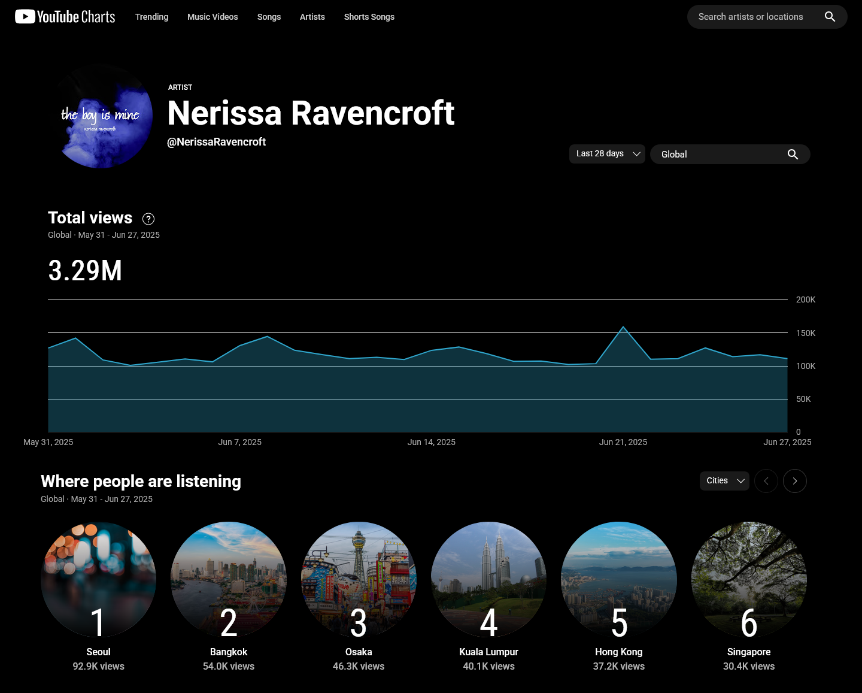This screenshot has width=862, height=693.
Task: Show next cities with right arrow
Action: click(795, 481)
